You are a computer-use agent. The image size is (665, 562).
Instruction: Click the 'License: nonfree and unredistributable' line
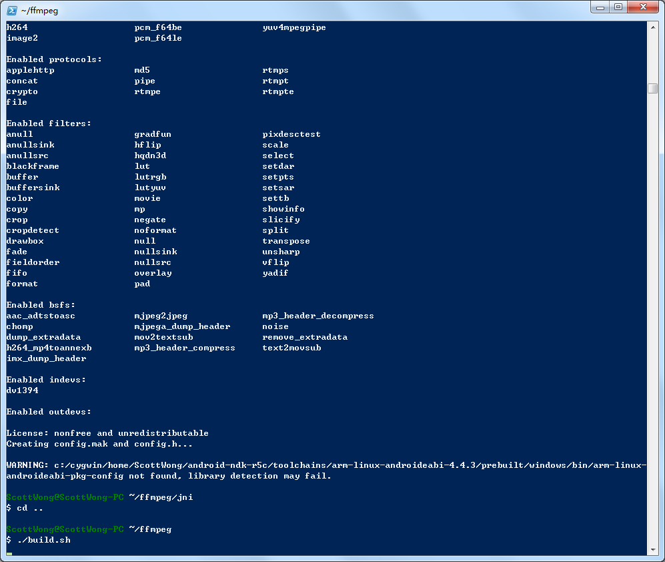pos(107,433)
